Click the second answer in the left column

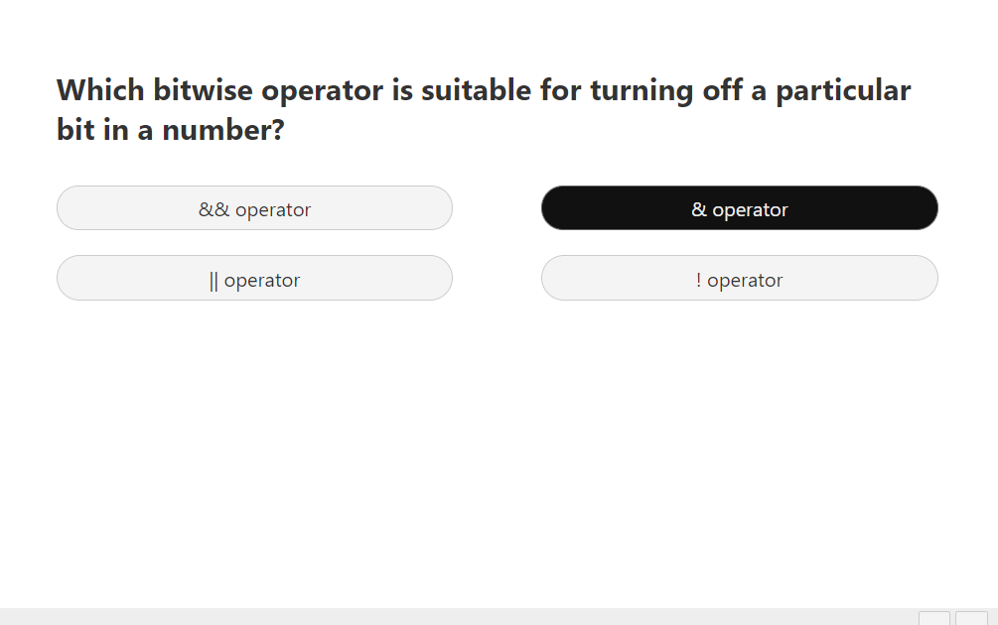click(x=254, y=279)
